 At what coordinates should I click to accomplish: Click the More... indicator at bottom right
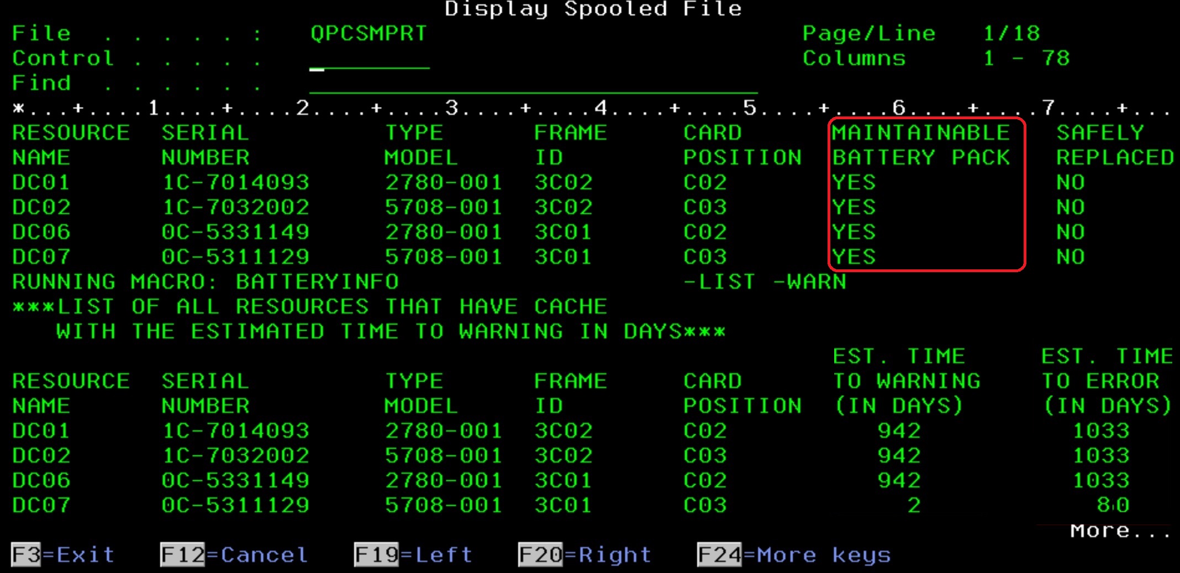click(x=1119, y=530)
